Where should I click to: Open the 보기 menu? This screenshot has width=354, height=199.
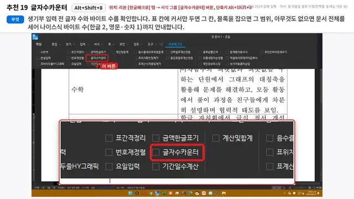pyautogui.click(x=69, y=44)
